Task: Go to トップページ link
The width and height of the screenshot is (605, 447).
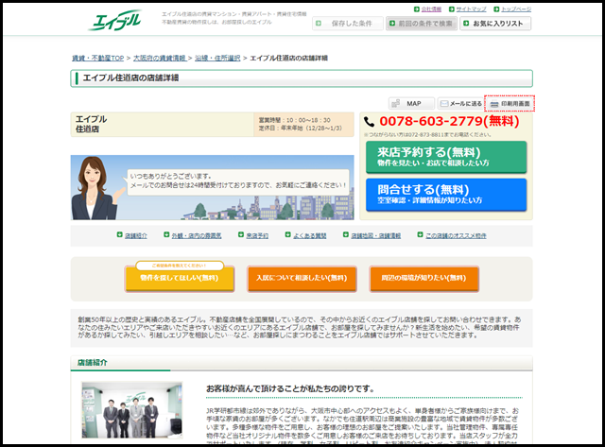Action: click(516, 9)
